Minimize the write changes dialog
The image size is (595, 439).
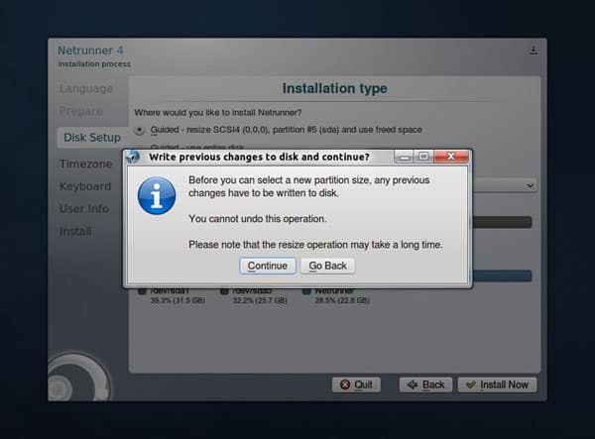point(405,157)
